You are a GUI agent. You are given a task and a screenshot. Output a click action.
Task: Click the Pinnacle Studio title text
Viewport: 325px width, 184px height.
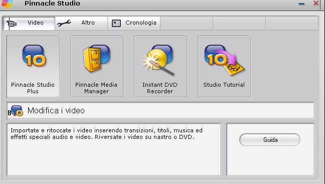tap(52, 4)
